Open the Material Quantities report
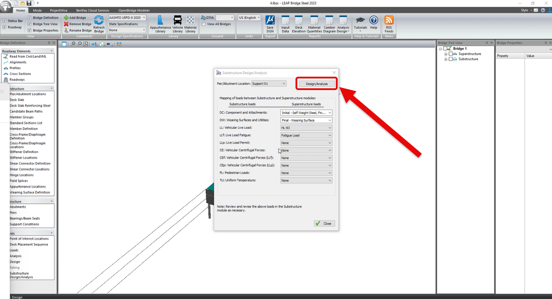 click(314, 24)
